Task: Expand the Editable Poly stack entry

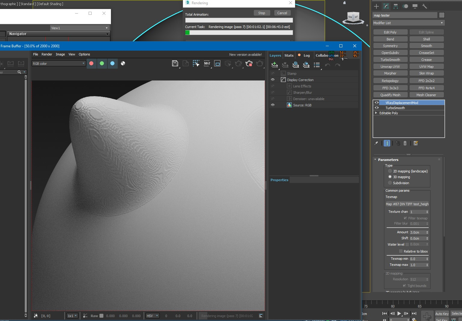Action: pos(376,113)
